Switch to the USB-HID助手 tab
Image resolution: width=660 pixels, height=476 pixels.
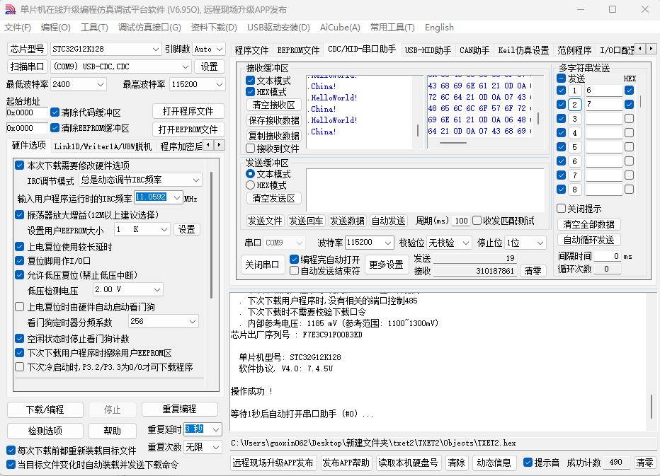click(x=428, y=50)
